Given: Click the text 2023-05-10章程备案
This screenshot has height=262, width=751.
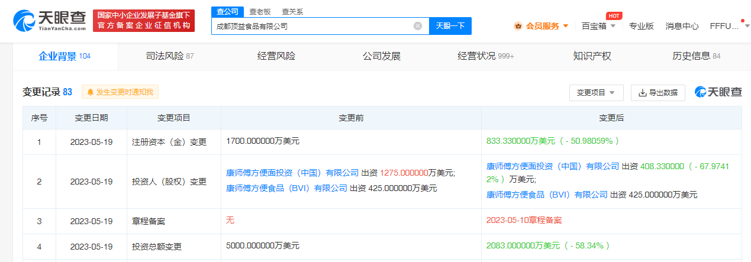Looking at the screenshot, I should tap(524, 220).
